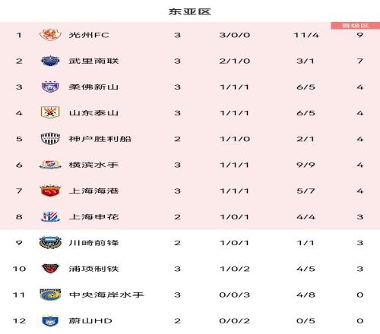Click the 山东泰山 team logo
Screen dimensions: 380x334
pos(50,113)
